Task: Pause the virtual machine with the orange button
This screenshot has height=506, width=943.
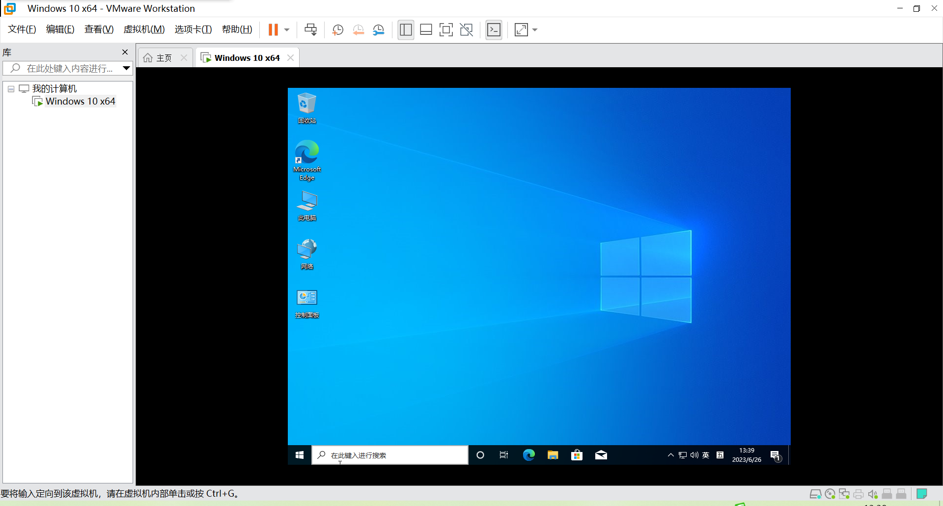Action: (x=273, y=30)
